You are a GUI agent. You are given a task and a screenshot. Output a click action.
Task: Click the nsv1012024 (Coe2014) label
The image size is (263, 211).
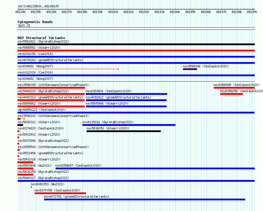(x=35, y=72)
